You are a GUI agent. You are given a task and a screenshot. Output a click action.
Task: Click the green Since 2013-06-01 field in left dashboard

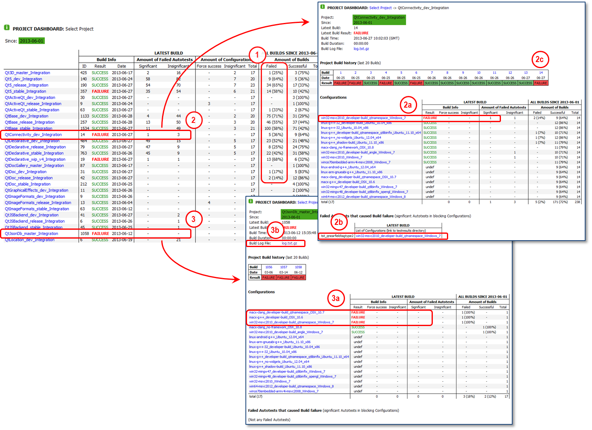(x=31, y=41)
